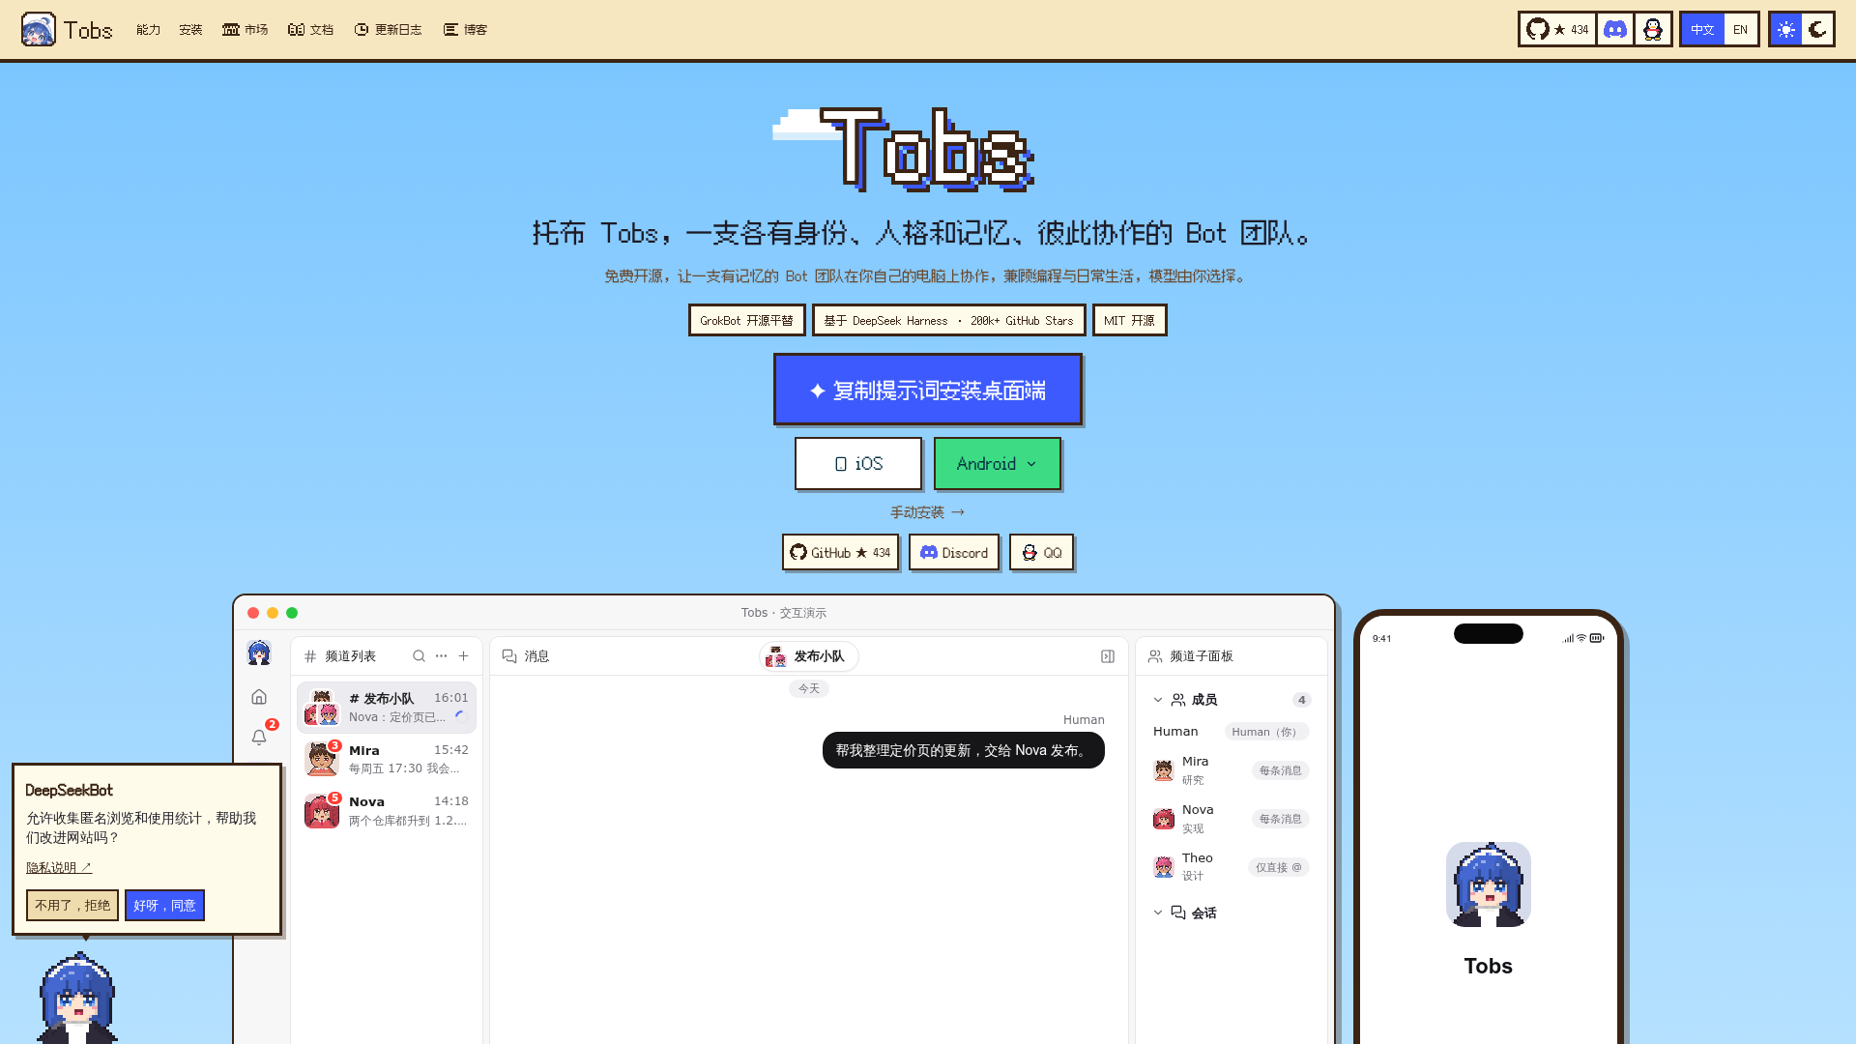Switch to light theme sun icon
Screen dimensions: 1856x1044
pyautogui.click(x=1786, y=29)
